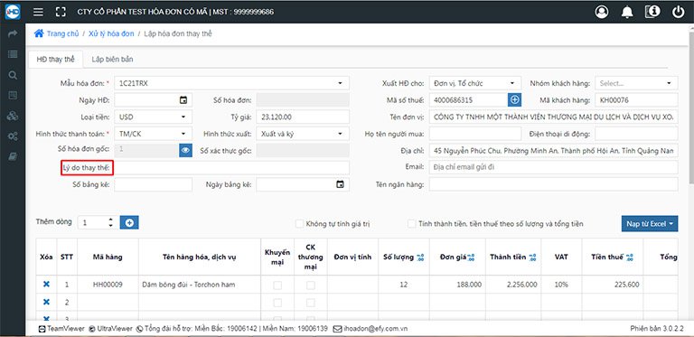Click the UltraViewer footer link
694x337 pixels.
(x=110, y=329)
